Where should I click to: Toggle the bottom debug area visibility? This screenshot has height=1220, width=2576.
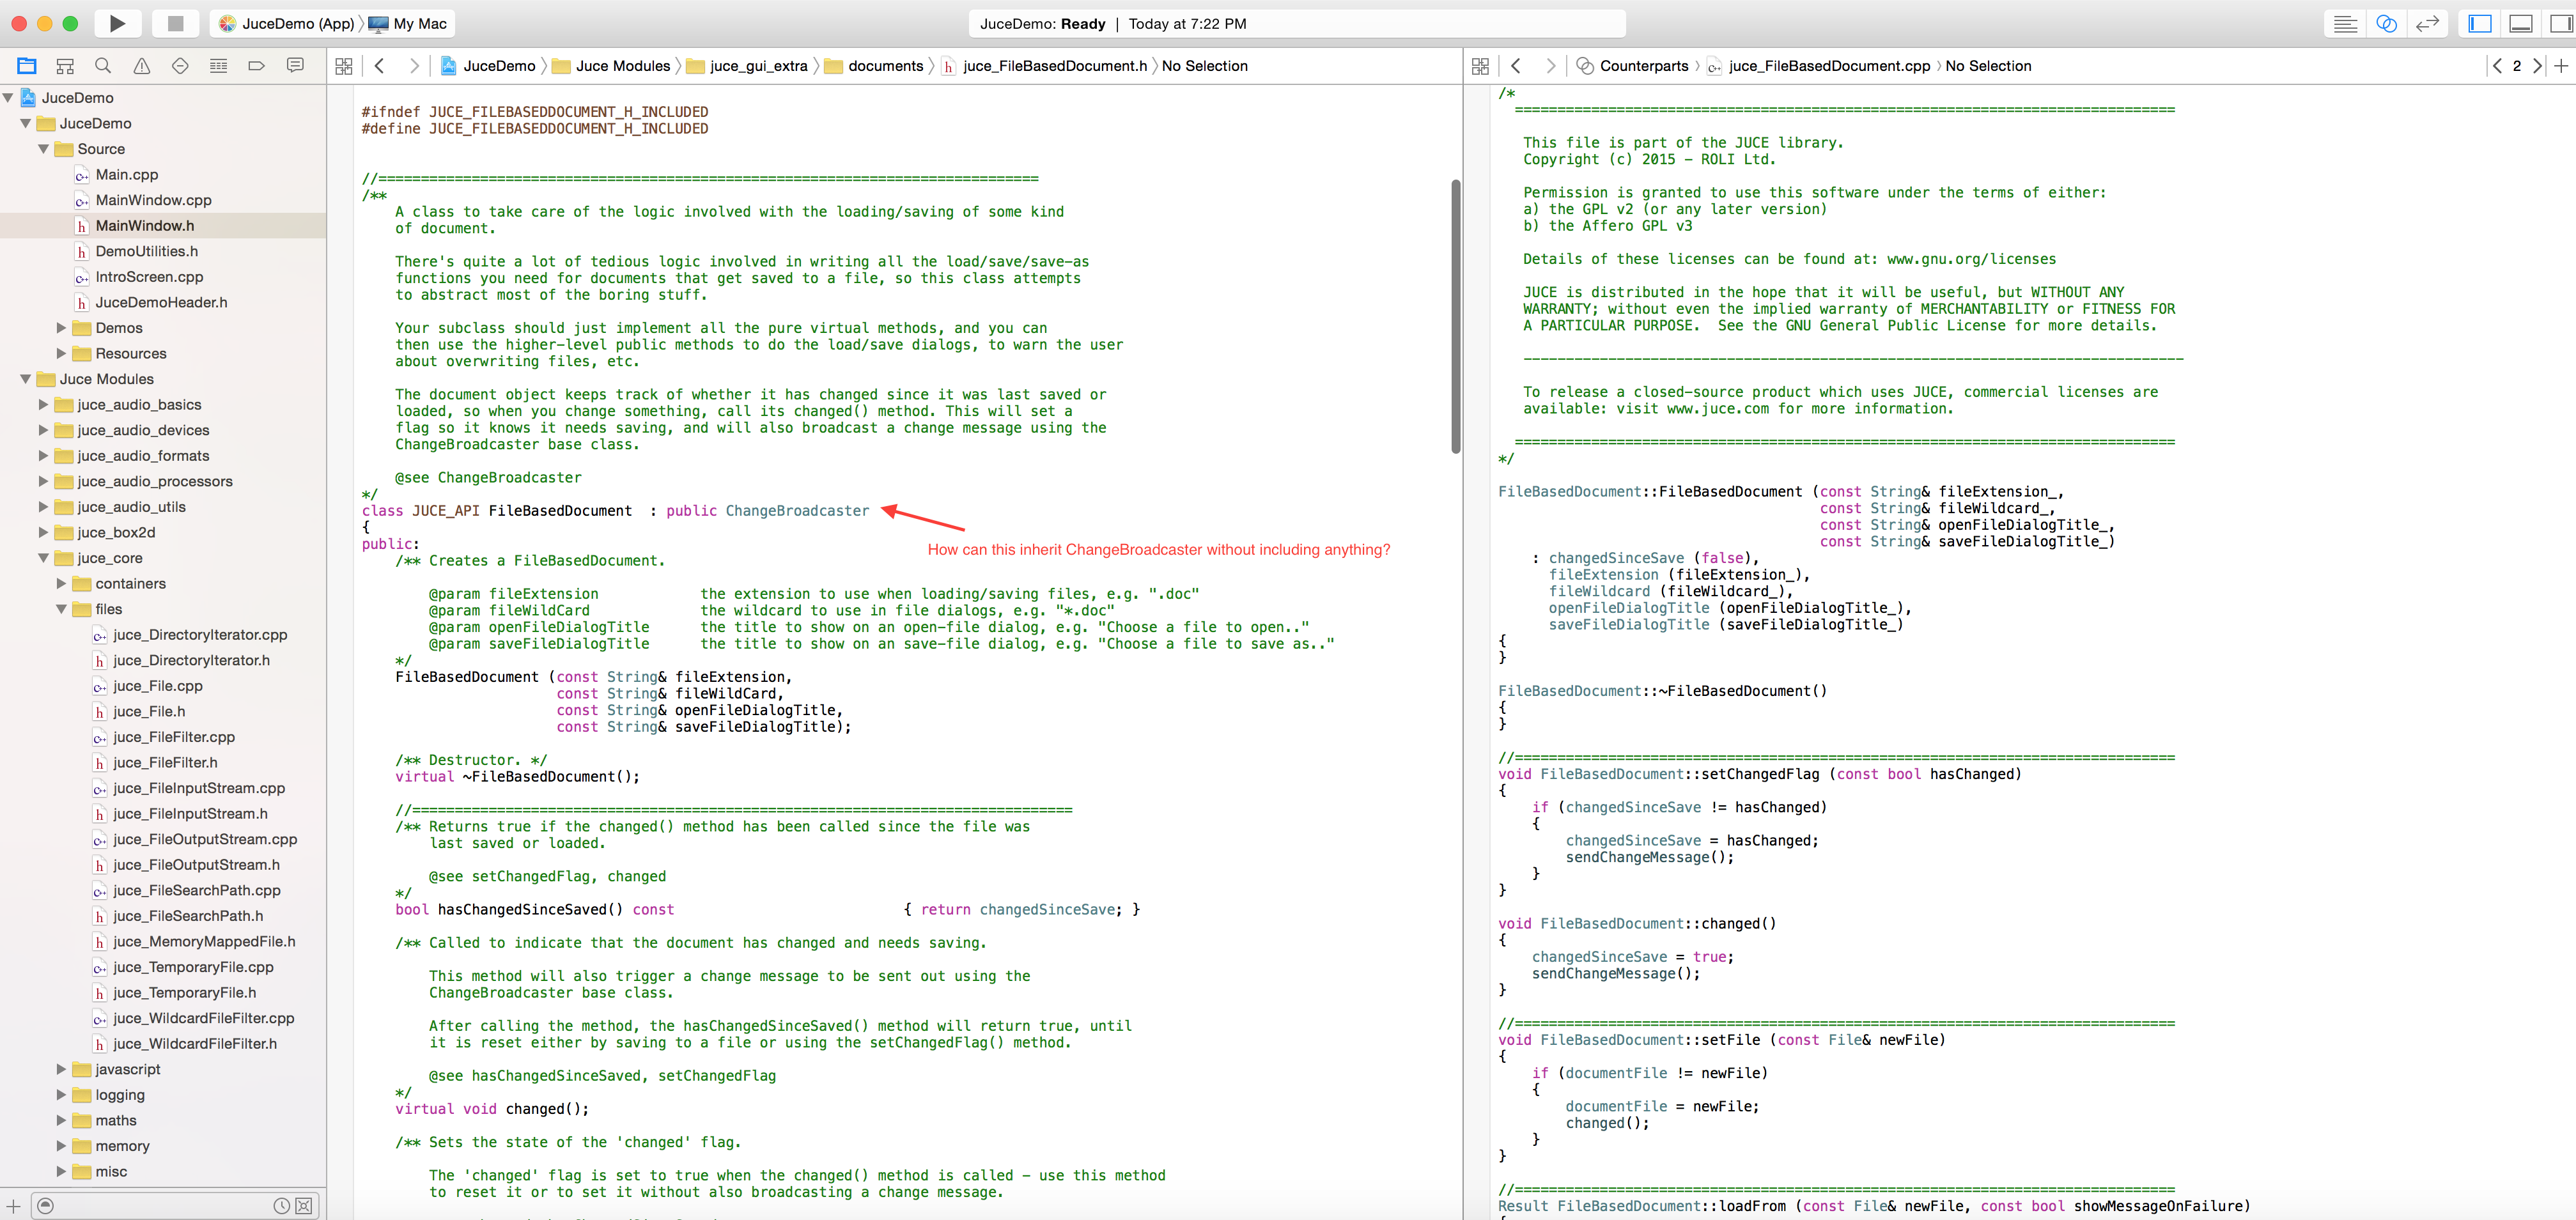point(2520,23)
